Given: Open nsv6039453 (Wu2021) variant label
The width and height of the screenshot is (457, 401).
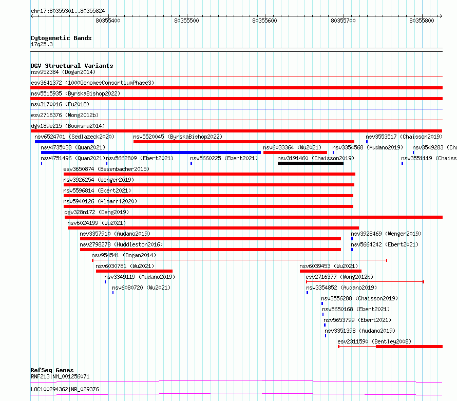Looking at the screenshot, I should [329, 266].
